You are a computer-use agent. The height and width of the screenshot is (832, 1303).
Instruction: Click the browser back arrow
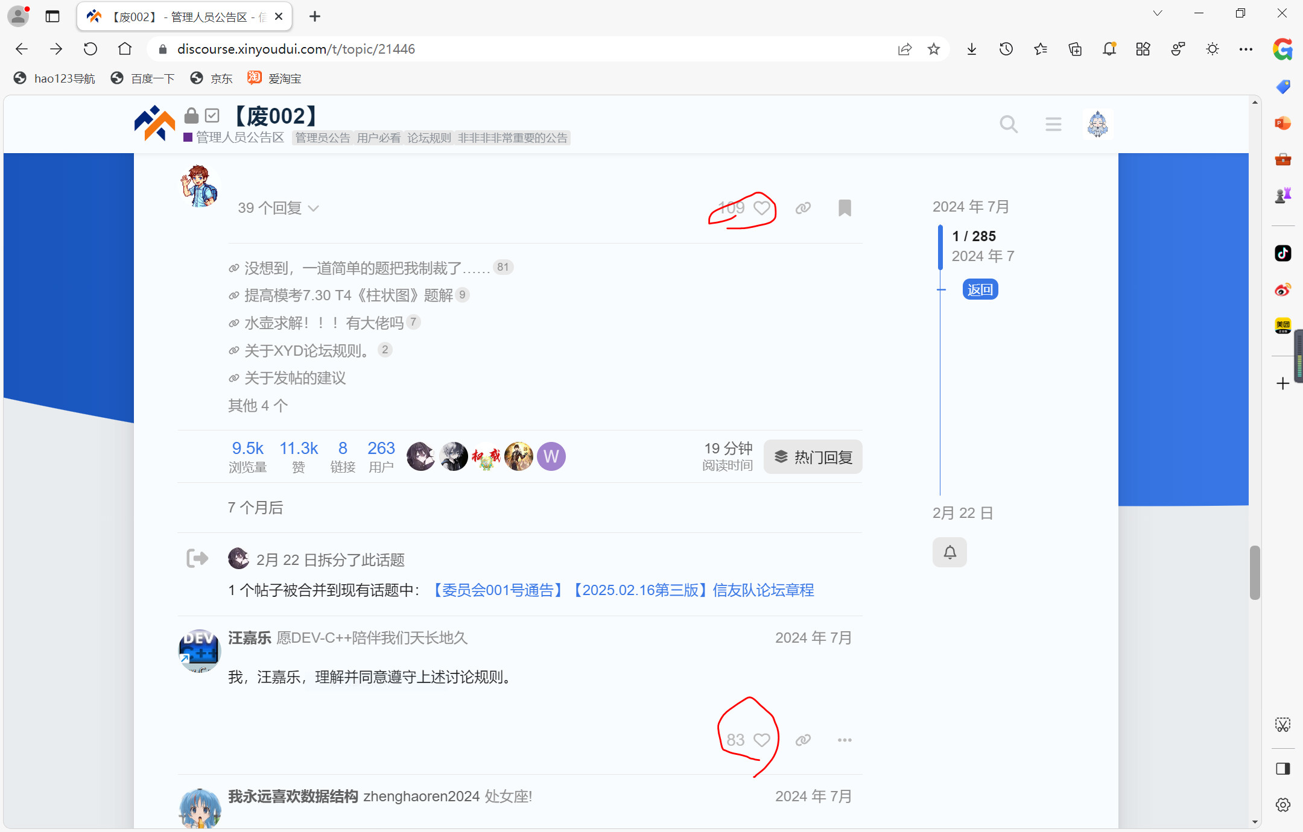(x=22, y=49)
